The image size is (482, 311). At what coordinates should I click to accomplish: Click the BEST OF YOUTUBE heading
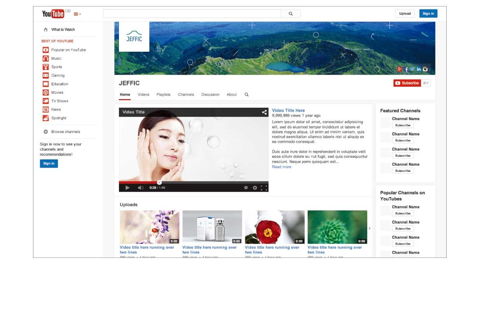coord(57,41)
